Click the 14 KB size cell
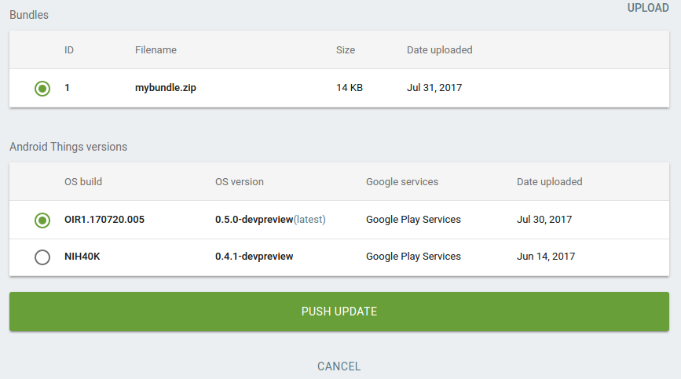 coord(350,88)
